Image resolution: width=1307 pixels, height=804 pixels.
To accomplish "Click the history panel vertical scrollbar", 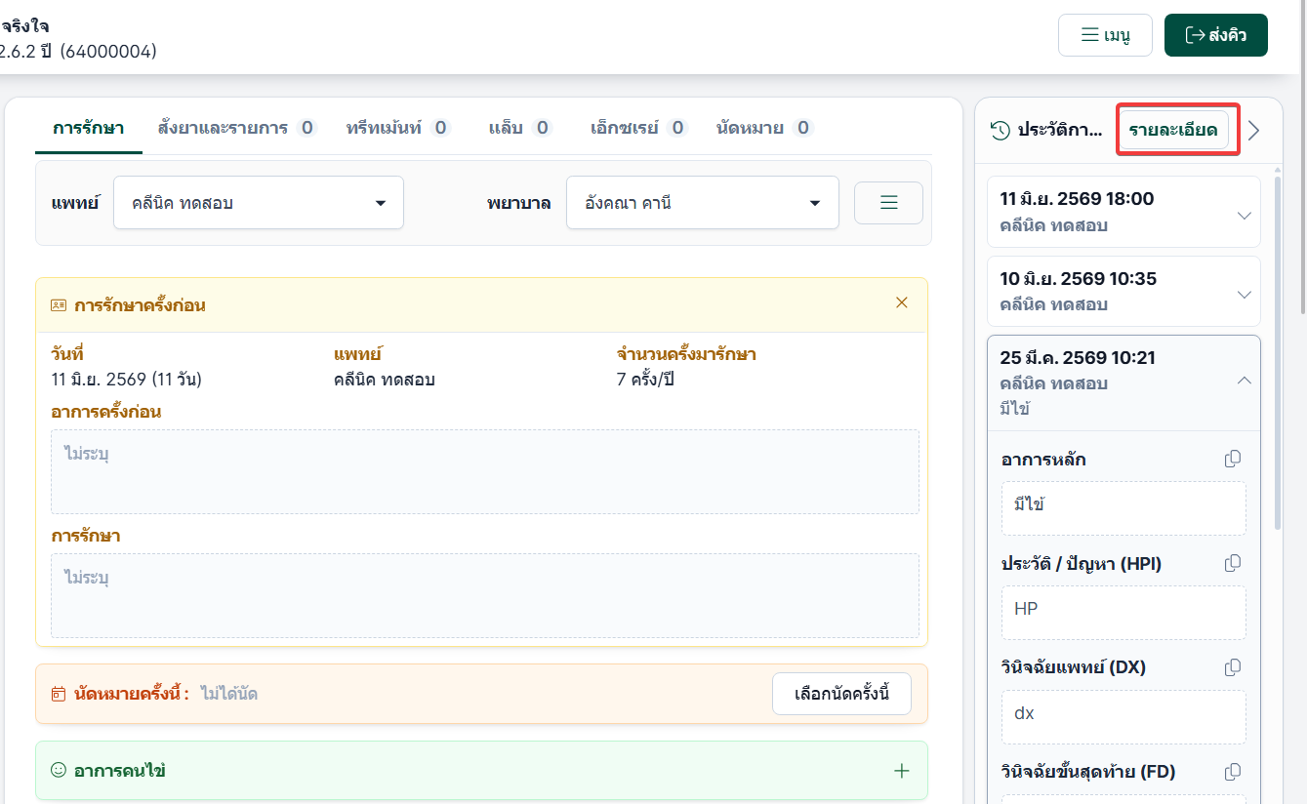I will pos(1278,351).
